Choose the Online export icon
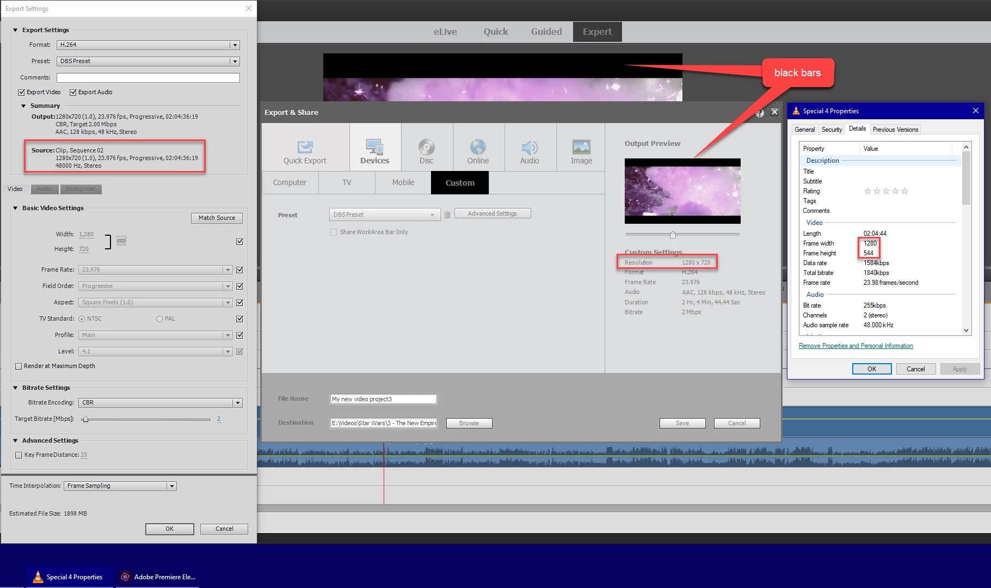Viewport: 991px width, 588px height. coord(478,147)
